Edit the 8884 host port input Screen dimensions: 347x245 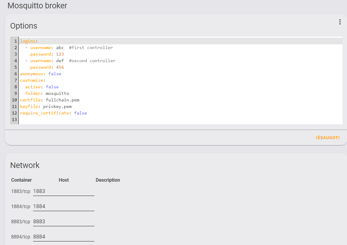(x=63, y=237)
